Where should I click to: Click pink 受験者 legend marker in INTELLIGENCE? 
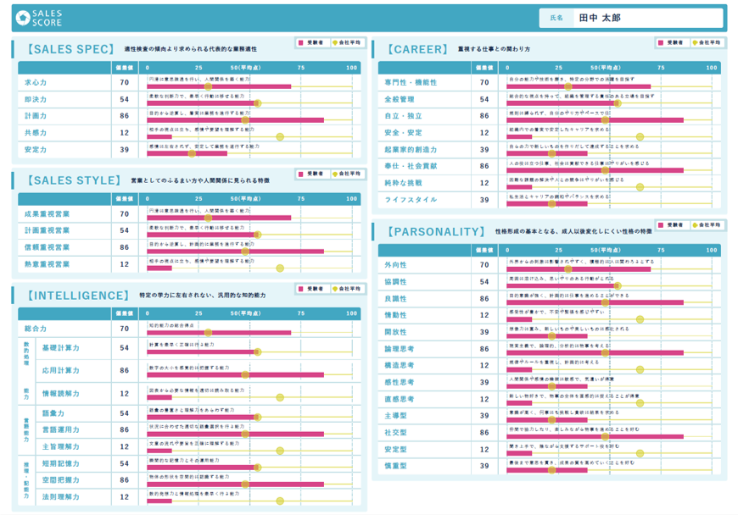point(301,289)
